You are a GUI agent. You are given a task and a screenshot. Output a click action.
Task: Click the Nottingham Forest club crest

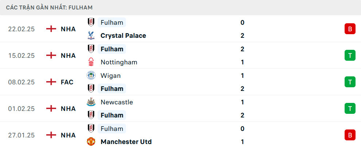(91, 62)
